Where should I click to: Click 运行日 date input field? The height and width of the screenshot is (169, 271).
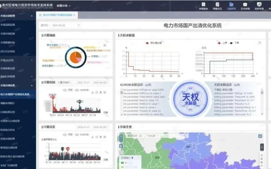click(x=66, y=25)
